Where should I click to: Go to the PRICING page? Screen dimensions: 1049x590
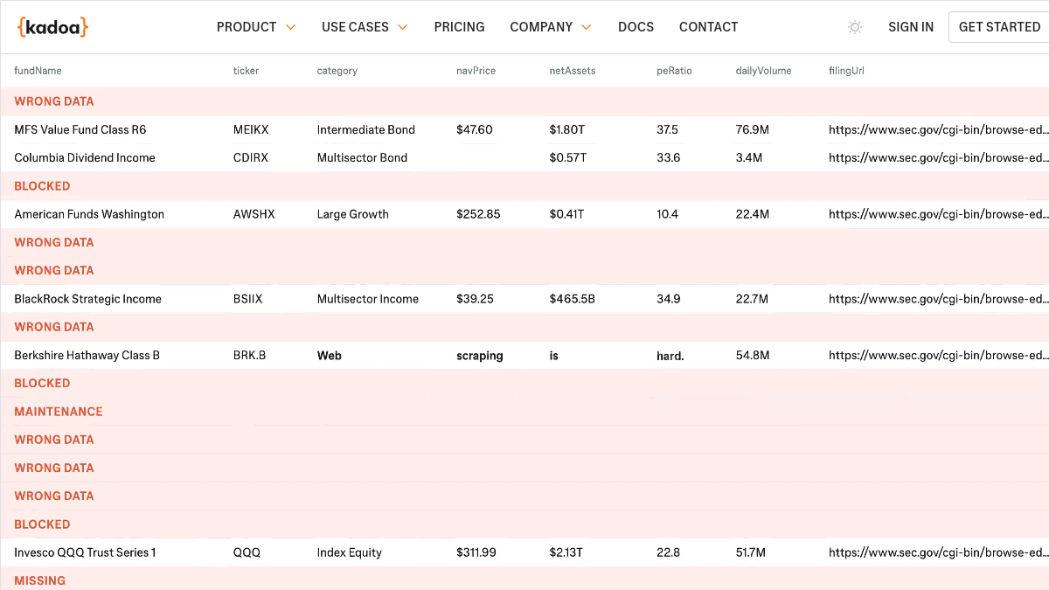(x=459, y=27)
